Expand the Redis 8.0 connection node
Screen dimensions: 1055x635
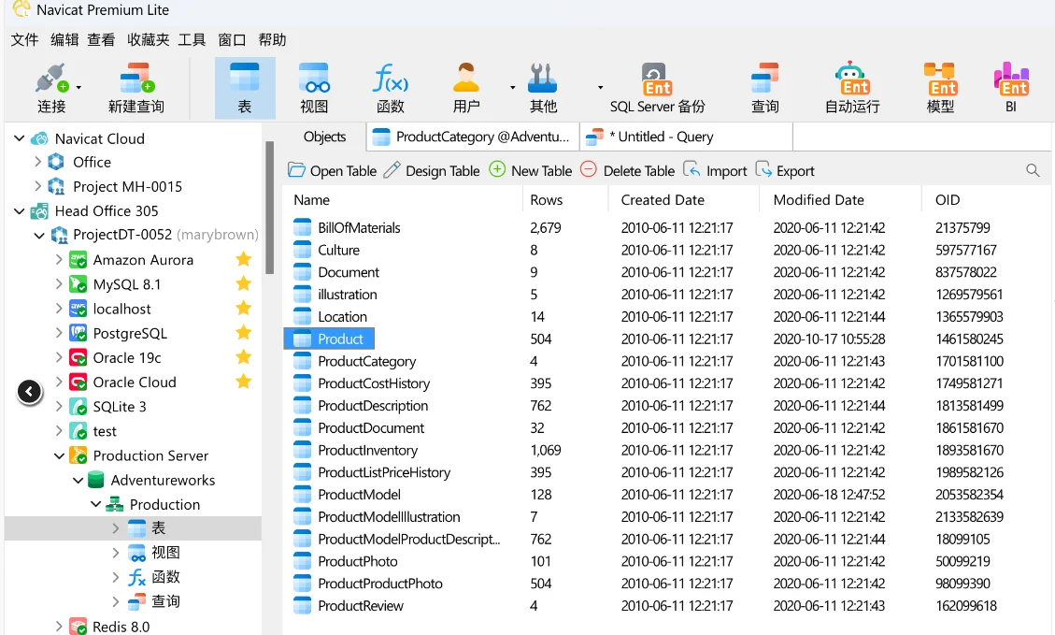[x=59, y=627]
